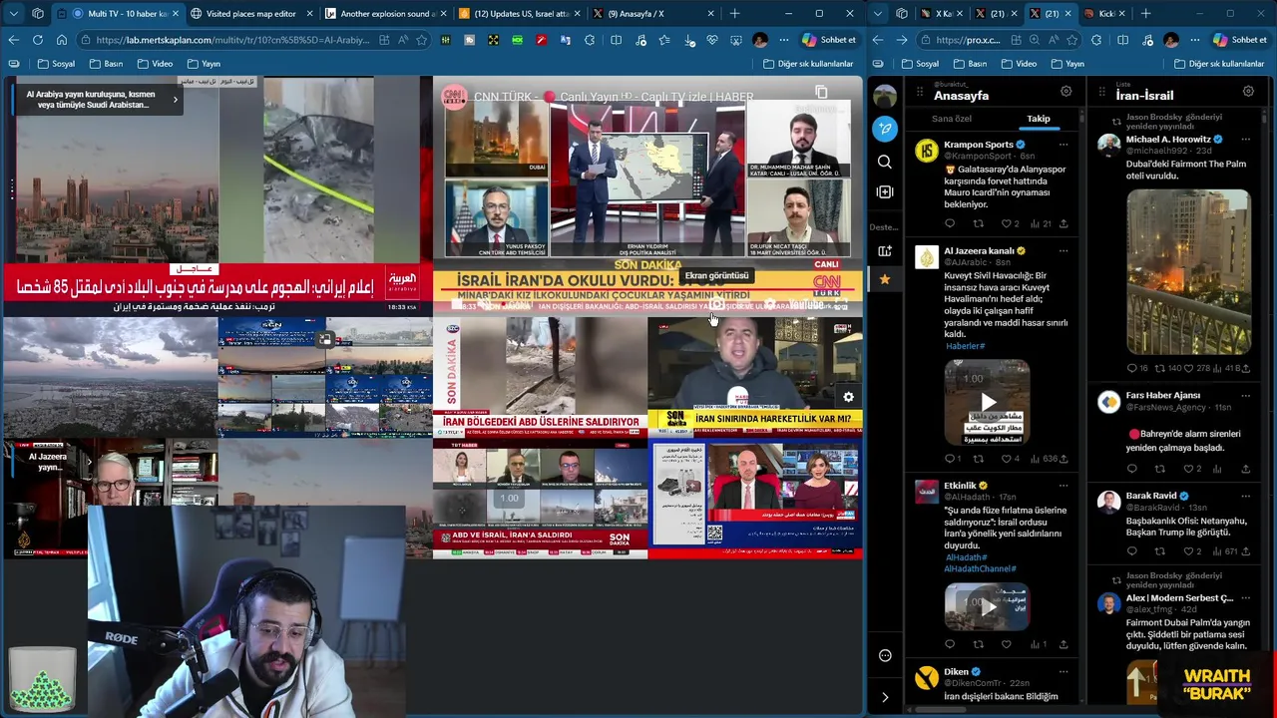Expand the X Pro sidebar with bottom arrow

tap(885, 697)
